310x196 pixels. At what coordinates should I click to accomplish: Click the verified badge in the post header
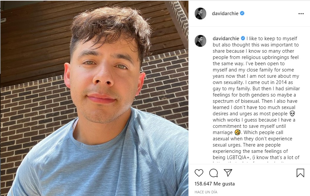click(x=242, y=14)
